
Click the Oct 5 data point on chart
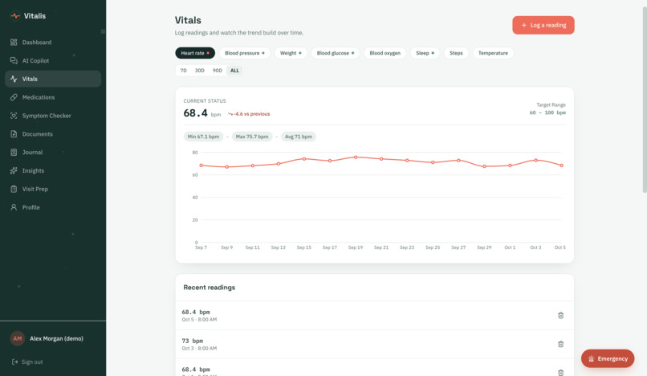pyautogui.click(x=562, y=166)
